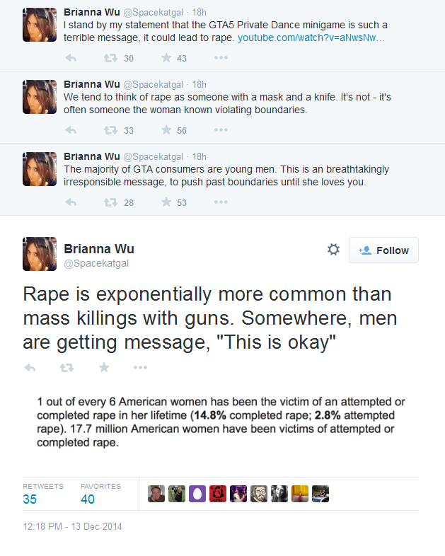The height and width of the screenshot is (556, 445).
Task: Favorite the tweet with 43 favorites
Action: [166, 57]
